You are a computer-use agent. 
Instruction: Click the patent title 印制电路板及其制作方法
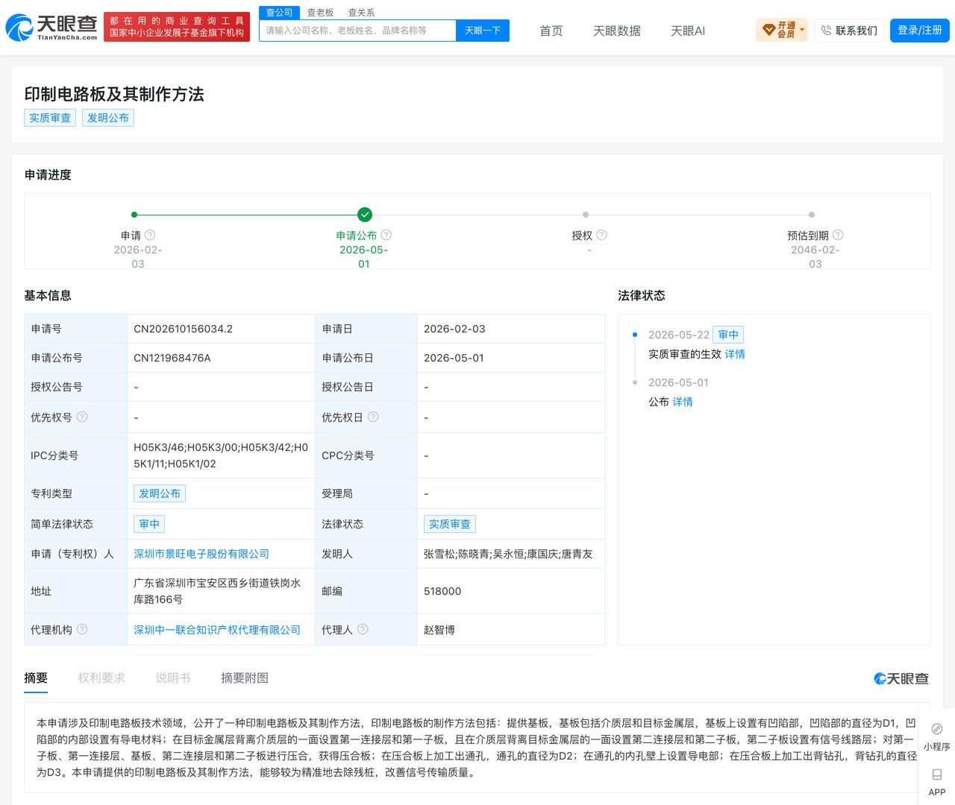114,94
